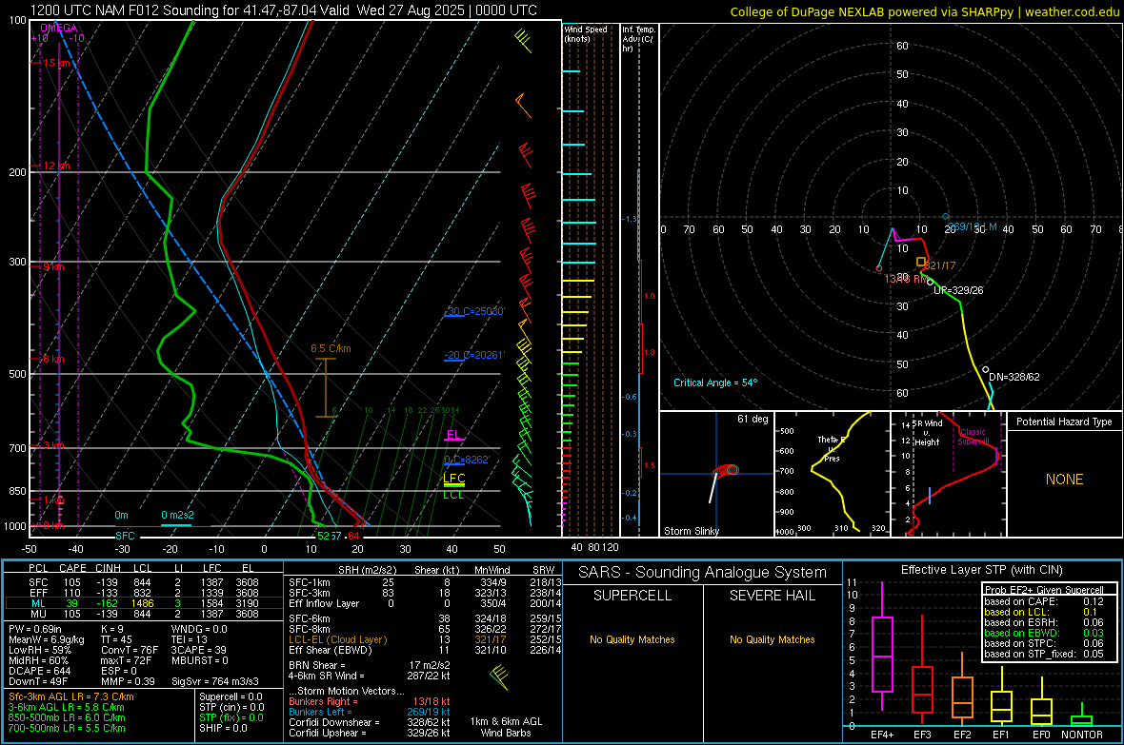The height and width of the screenshot is (745, 1124).
Task: Click the Effective Layer STP (with CIN) title
Action: coord(982,570)
